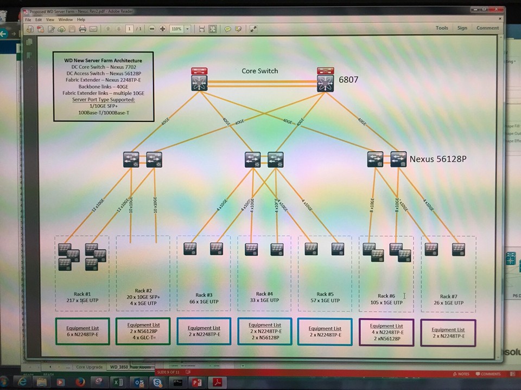Click the Nexus 56128P label

point(438,159)
